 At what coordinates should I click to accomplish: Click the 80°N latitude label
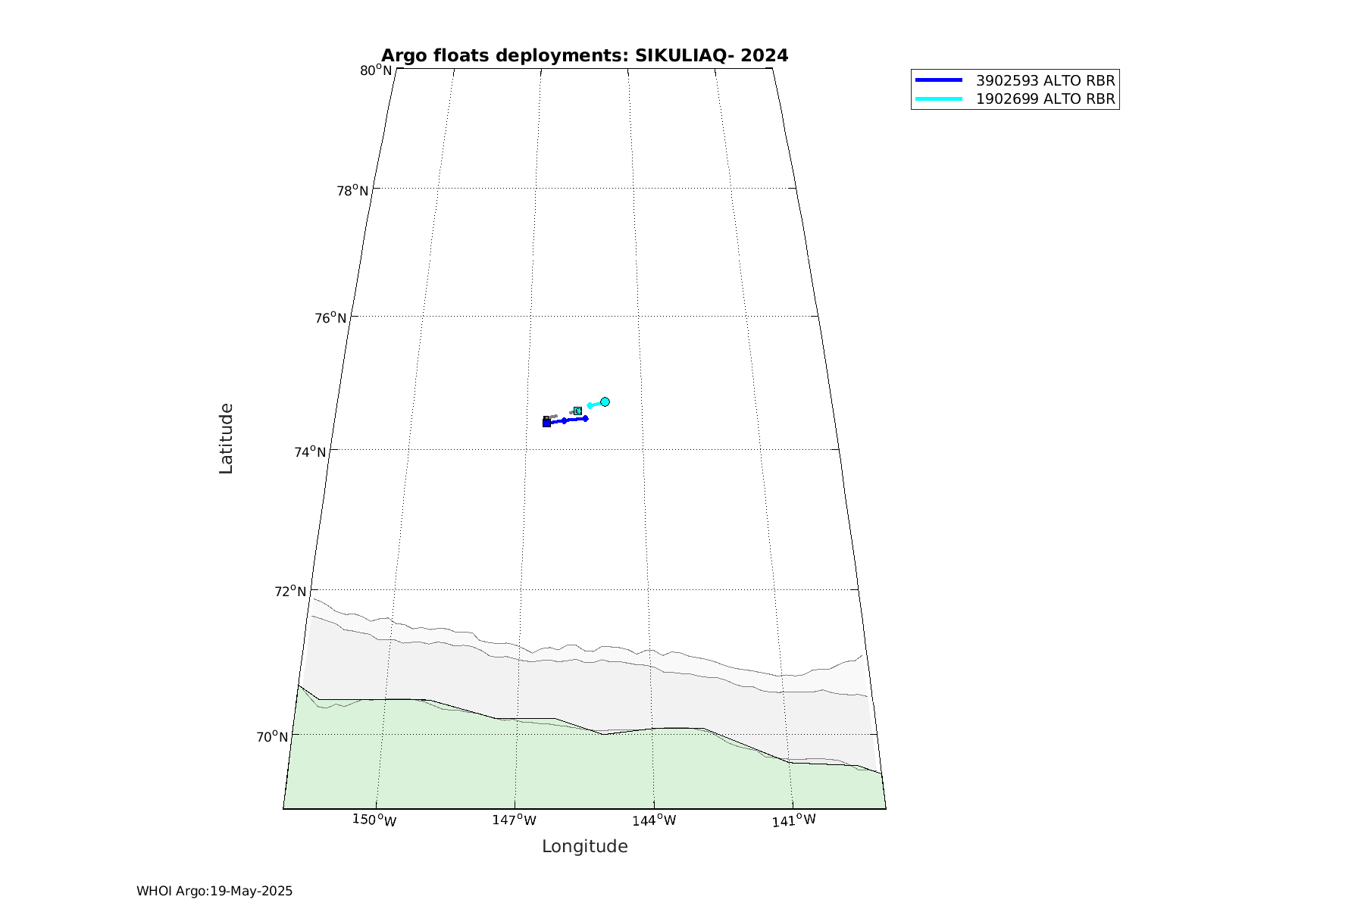[x=376, y=70]
